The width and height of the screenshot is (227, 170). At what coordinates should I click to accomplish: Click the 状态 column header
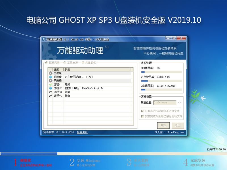click(97, 69)
